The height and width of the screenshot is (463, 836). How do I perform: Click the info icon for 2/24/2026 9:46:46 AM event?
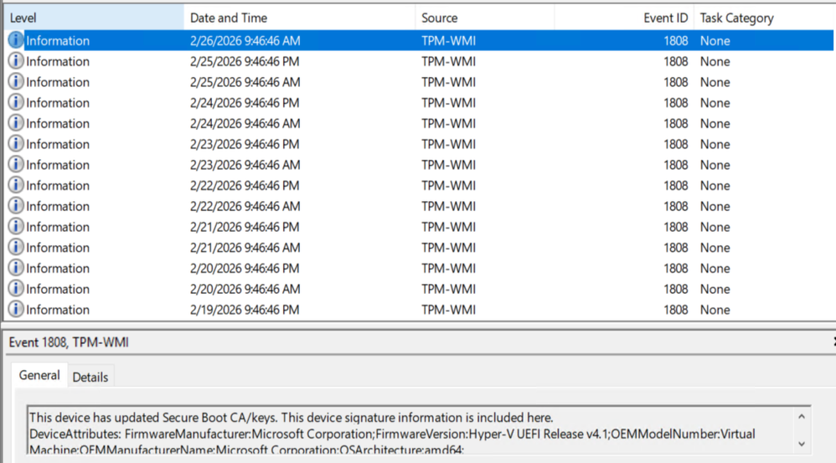click(16, 123)
